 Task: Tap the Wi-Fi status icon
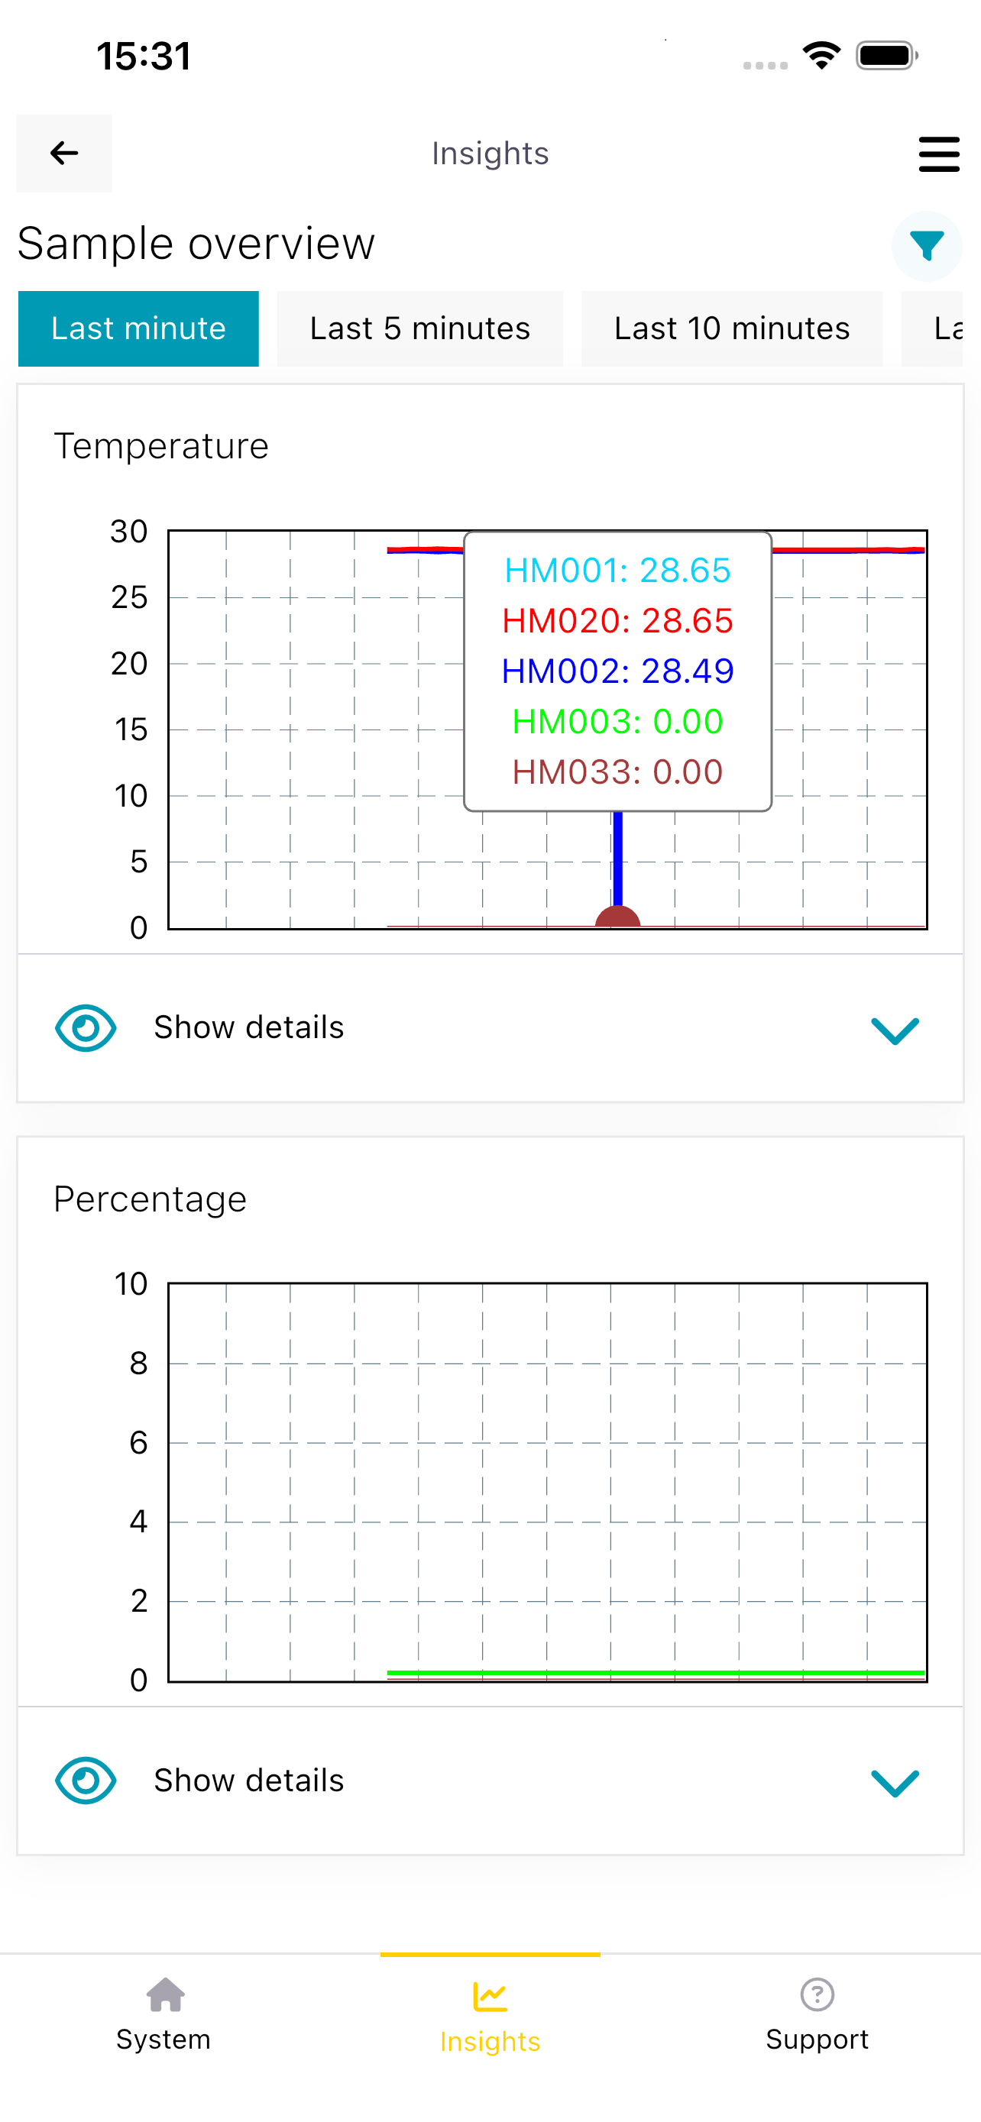(821, 56)
